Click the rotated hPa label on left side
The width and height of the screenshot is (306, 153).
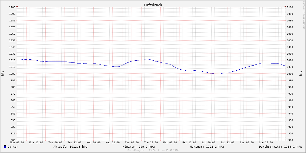[3, 73]
